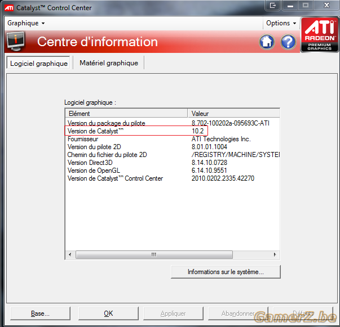
Task: Switch to the Logiciel graphique tab
Action: tap(38, 63)
